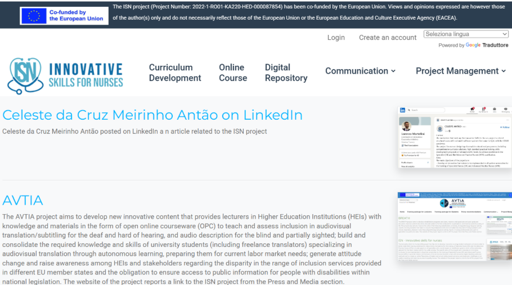Open the Celeste da Cruz Meirinho Antão article heading

click(x=152, y=115)
